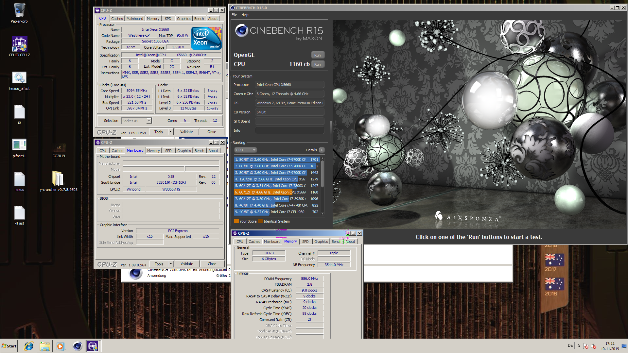Open Windows Media Player from the taskbar
Image resolution: width=628 pixels, height=353 pixels.
[61, 346]
